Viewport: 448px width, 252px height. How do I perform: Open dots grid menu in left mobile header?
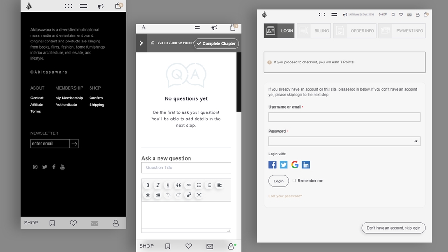(x=69, y=6)
